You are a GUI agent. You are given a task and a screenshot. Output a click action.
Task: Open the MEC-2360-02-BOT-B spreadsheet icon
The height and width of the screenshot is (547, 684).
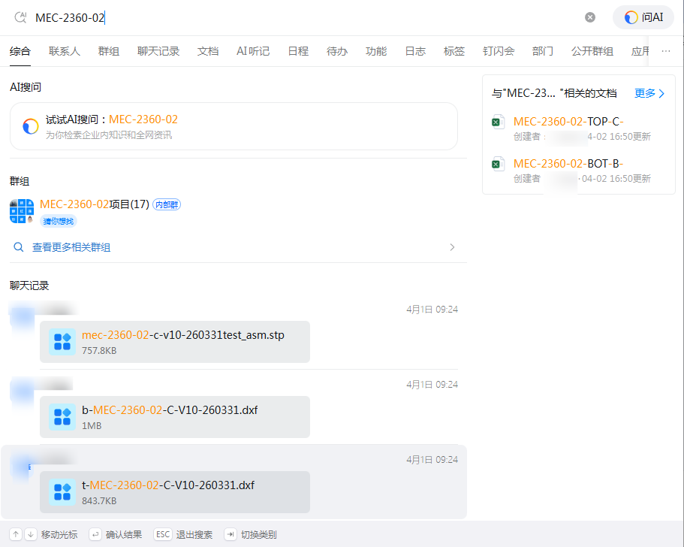498,166
